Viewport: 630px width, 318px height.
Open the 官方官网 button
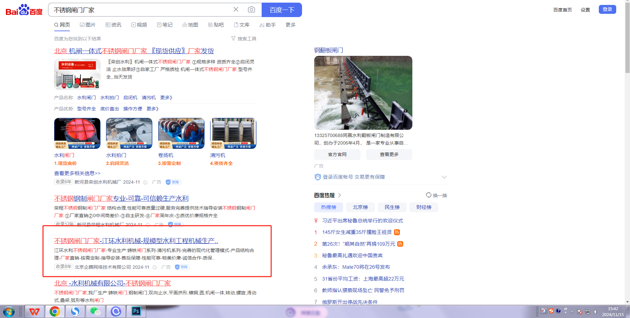coord(337,154)
